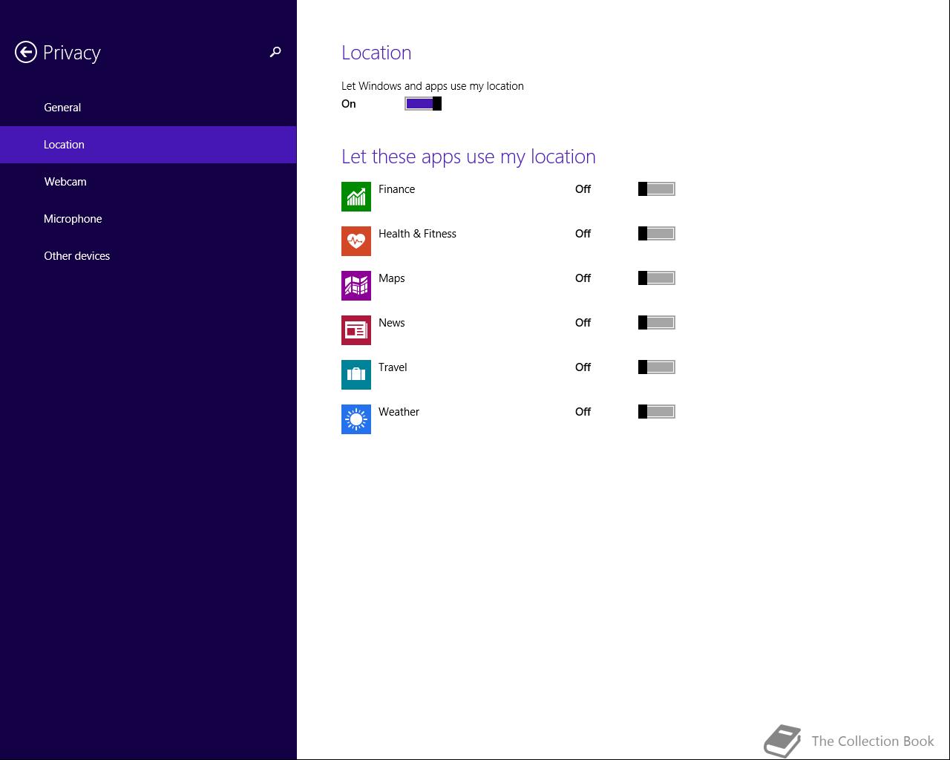Image resolution: width=950 pixels, height=760 pixels.
Task: Go back using the Privacy back arrow
Action: (26, 52)
